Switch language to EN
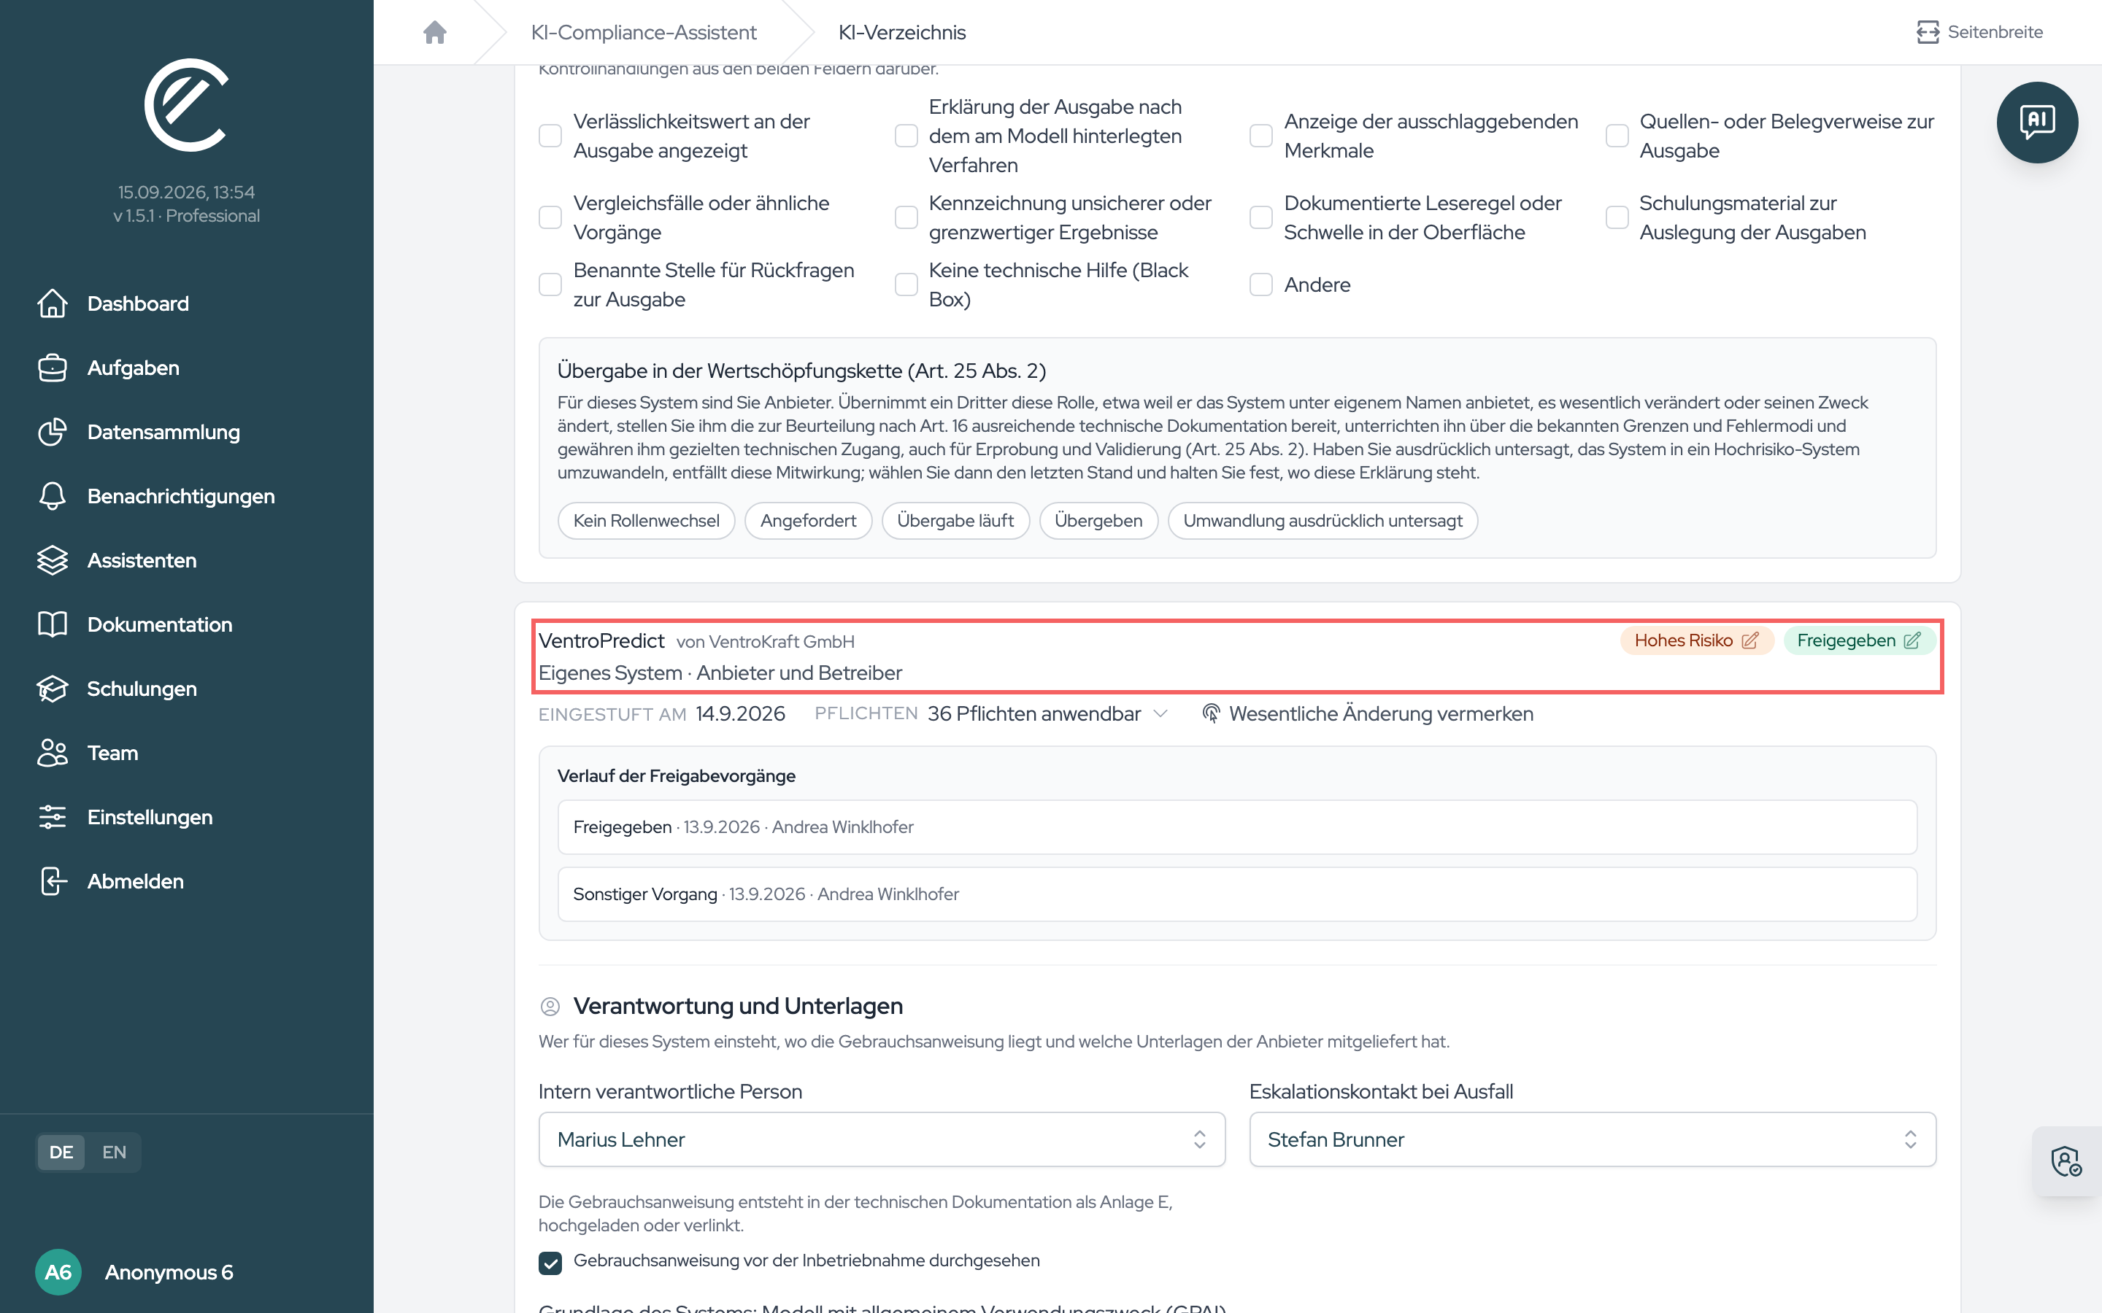 tap(114, 1153)
